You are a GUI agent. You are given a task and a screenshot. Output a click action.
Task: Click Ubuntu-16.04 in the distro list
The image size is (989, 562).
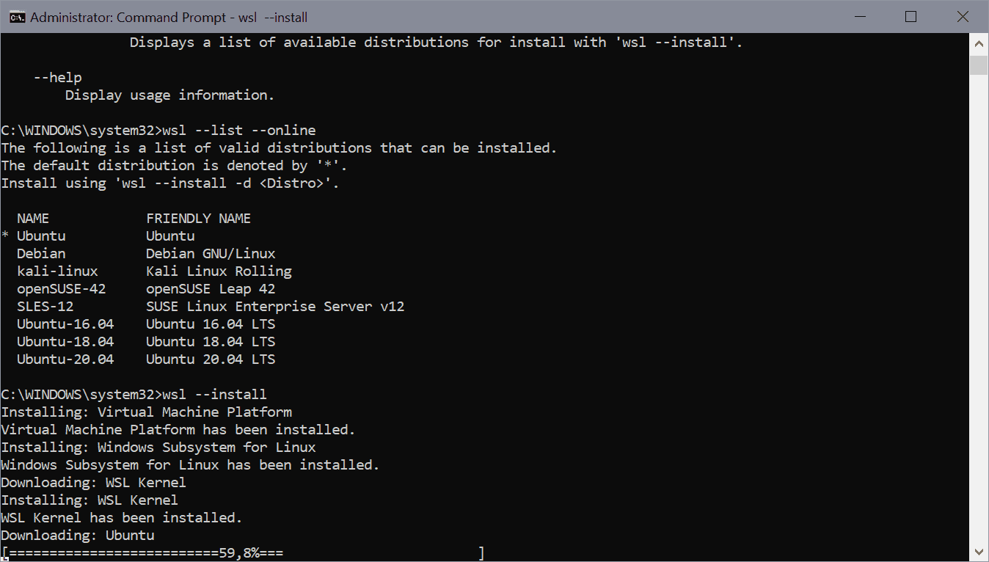(x=65, y=324)
